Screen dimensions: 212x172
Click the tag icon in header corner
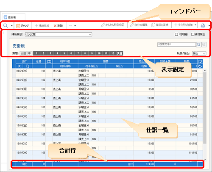click(x=200, y=66)
